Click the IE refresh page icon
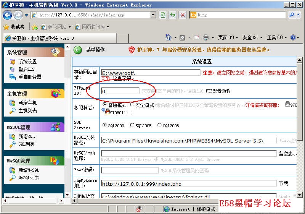The height and width of the screenshot is (214, 305). [x=173, y=15]
